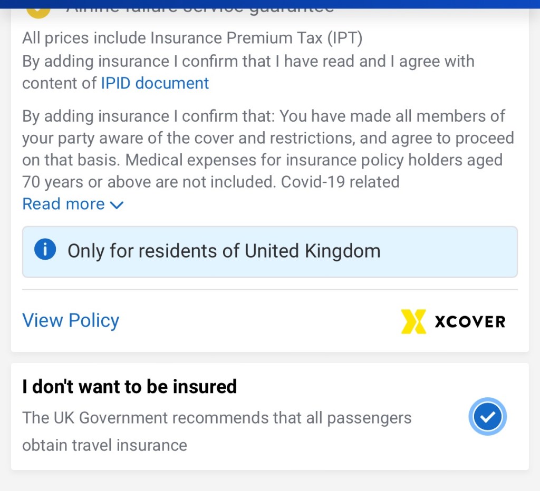The height and width of the screenshot is (491, 540).
Task: Tap the "obtain travel insurance" line
Action: [x=104, y=445]
